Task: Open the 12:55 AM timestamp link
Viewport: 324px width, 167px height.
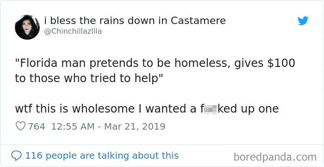Action: point(73,126)
